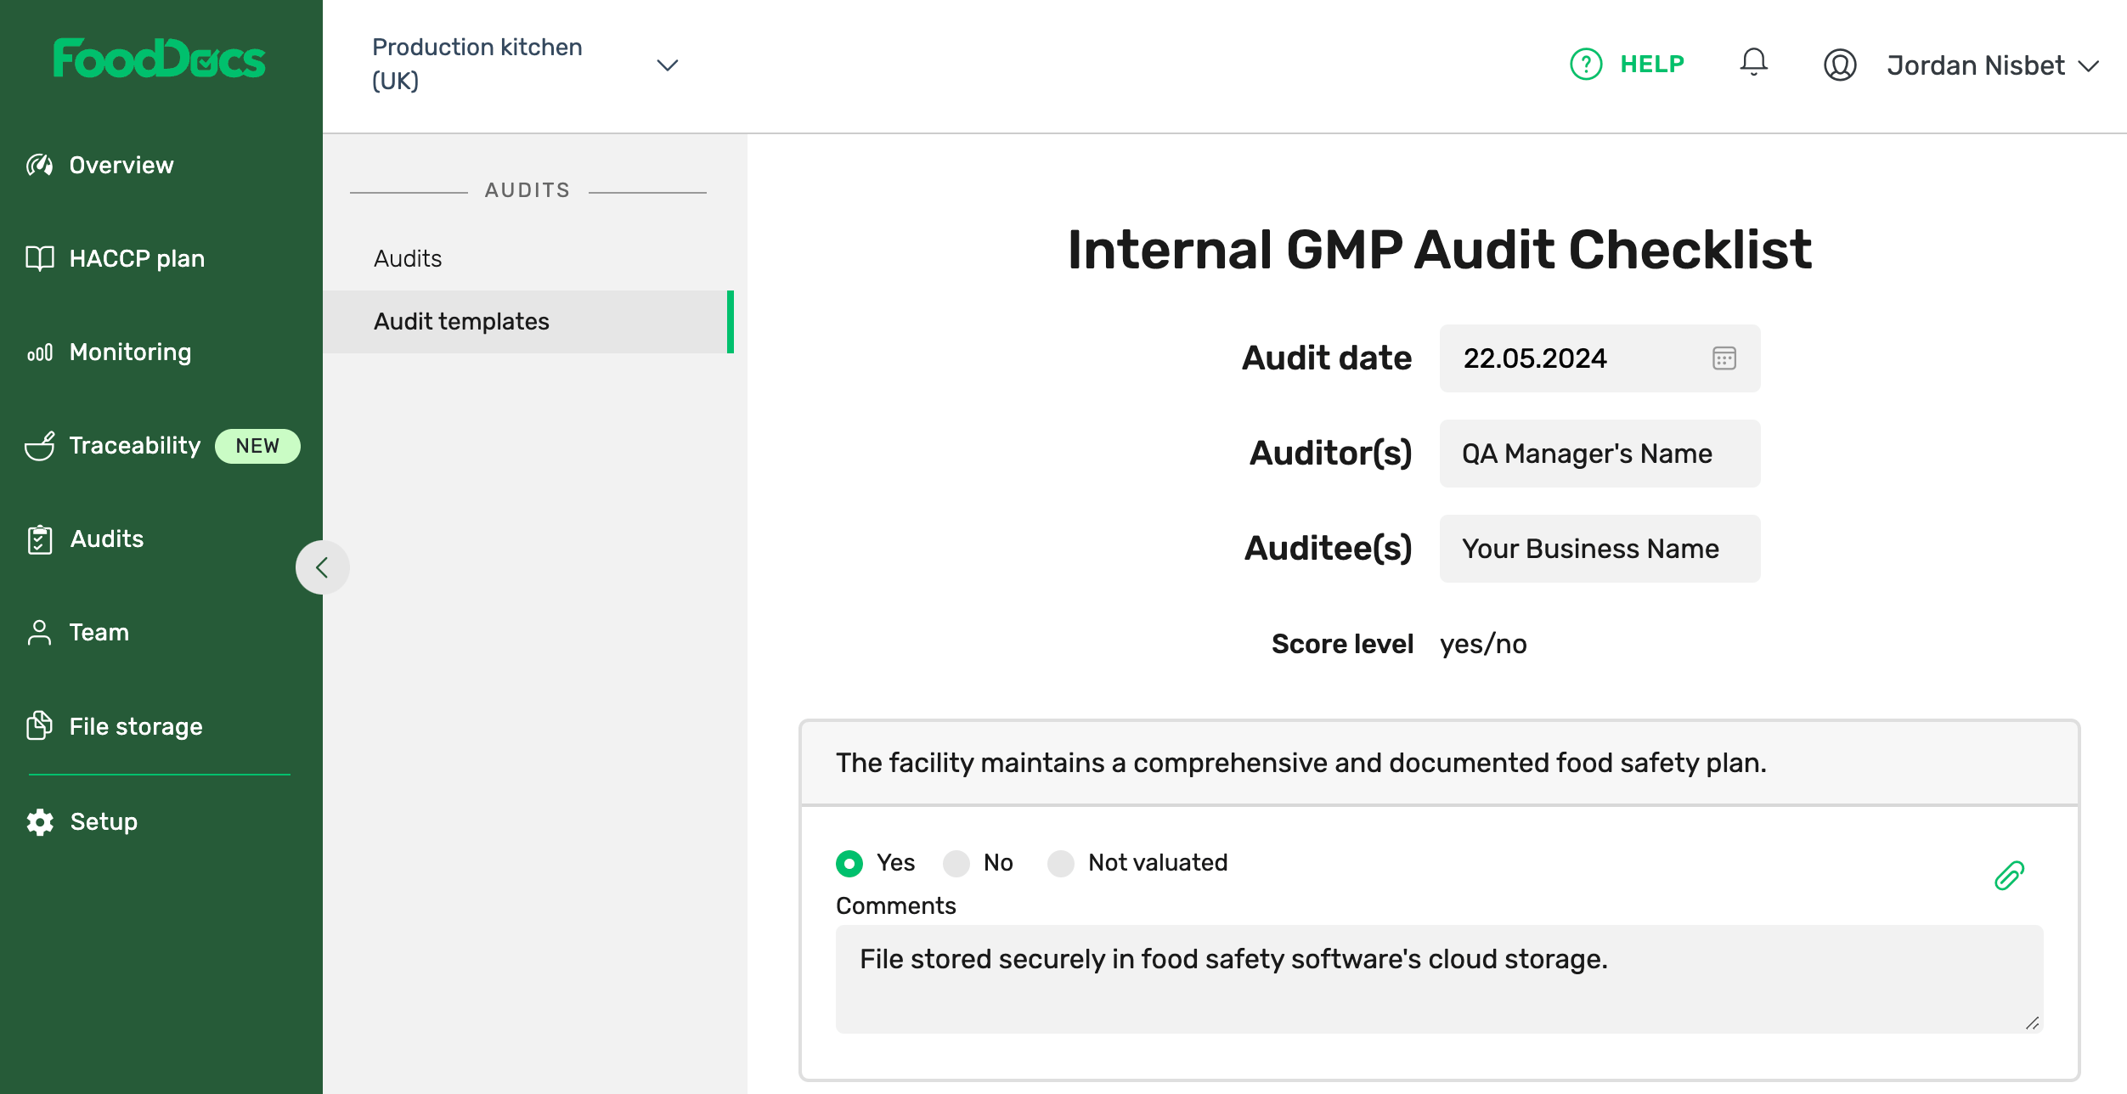The width and height of the screenshot is (2127, 1094).
Task: Click the user profile avatar icon
Action: tap(1840, 65)
